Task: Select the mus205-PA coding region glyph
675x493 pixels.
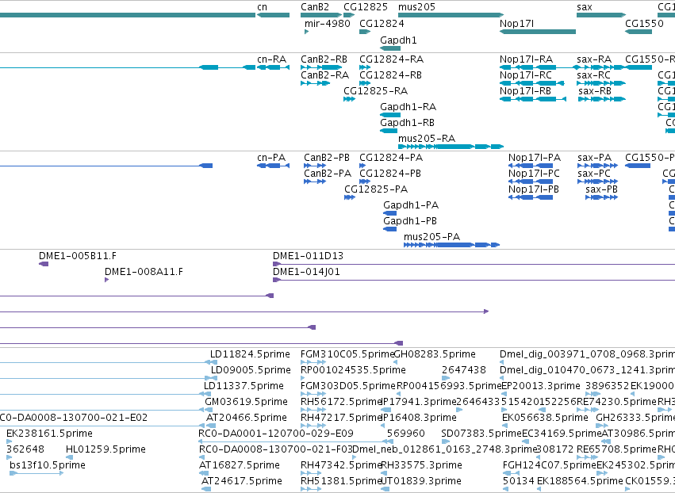Action: [x=451, y=245]
